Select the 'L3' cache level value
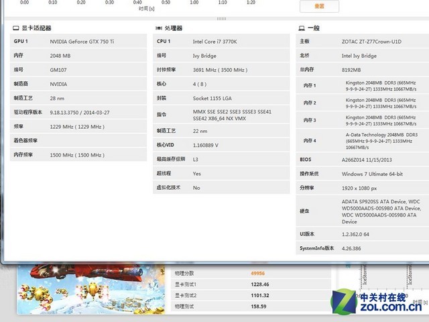The width and height of the screenshot is (429, 322). [x=195, y=160]
